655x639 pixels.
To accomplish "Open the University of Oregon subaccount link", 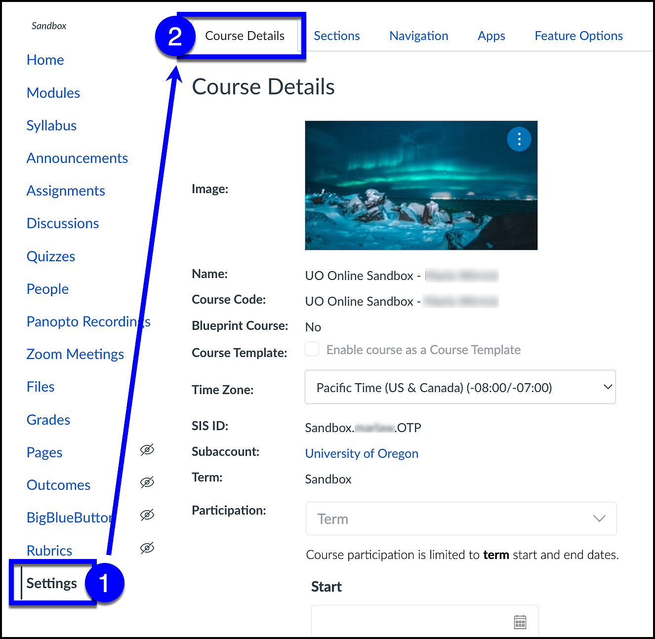I will pos(362,453).
